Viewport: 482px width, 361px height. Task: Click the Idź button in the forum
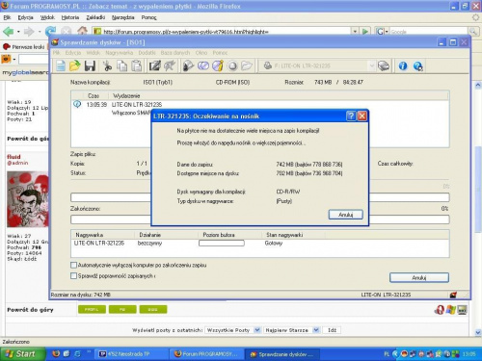point(332,330)
